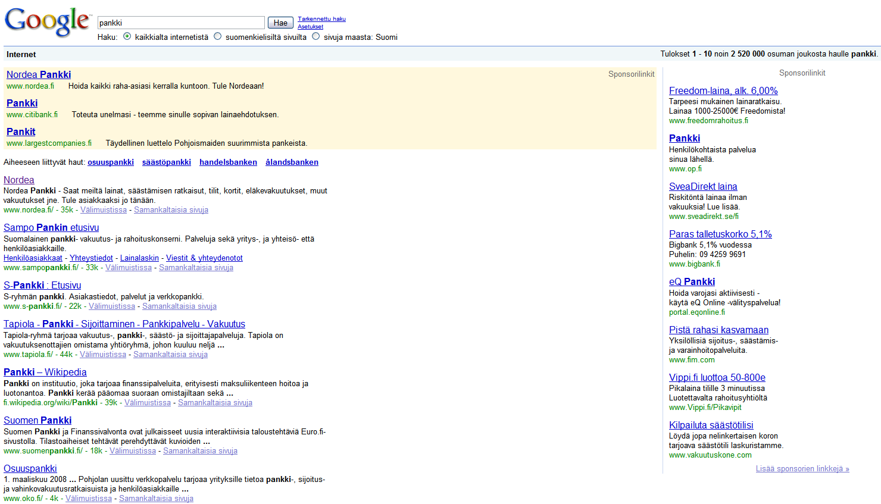This screenshot has height=504, width=881.
Task: Open Tapiola - Pankki - Sijoittaminen result
Action: click(124, 324)
